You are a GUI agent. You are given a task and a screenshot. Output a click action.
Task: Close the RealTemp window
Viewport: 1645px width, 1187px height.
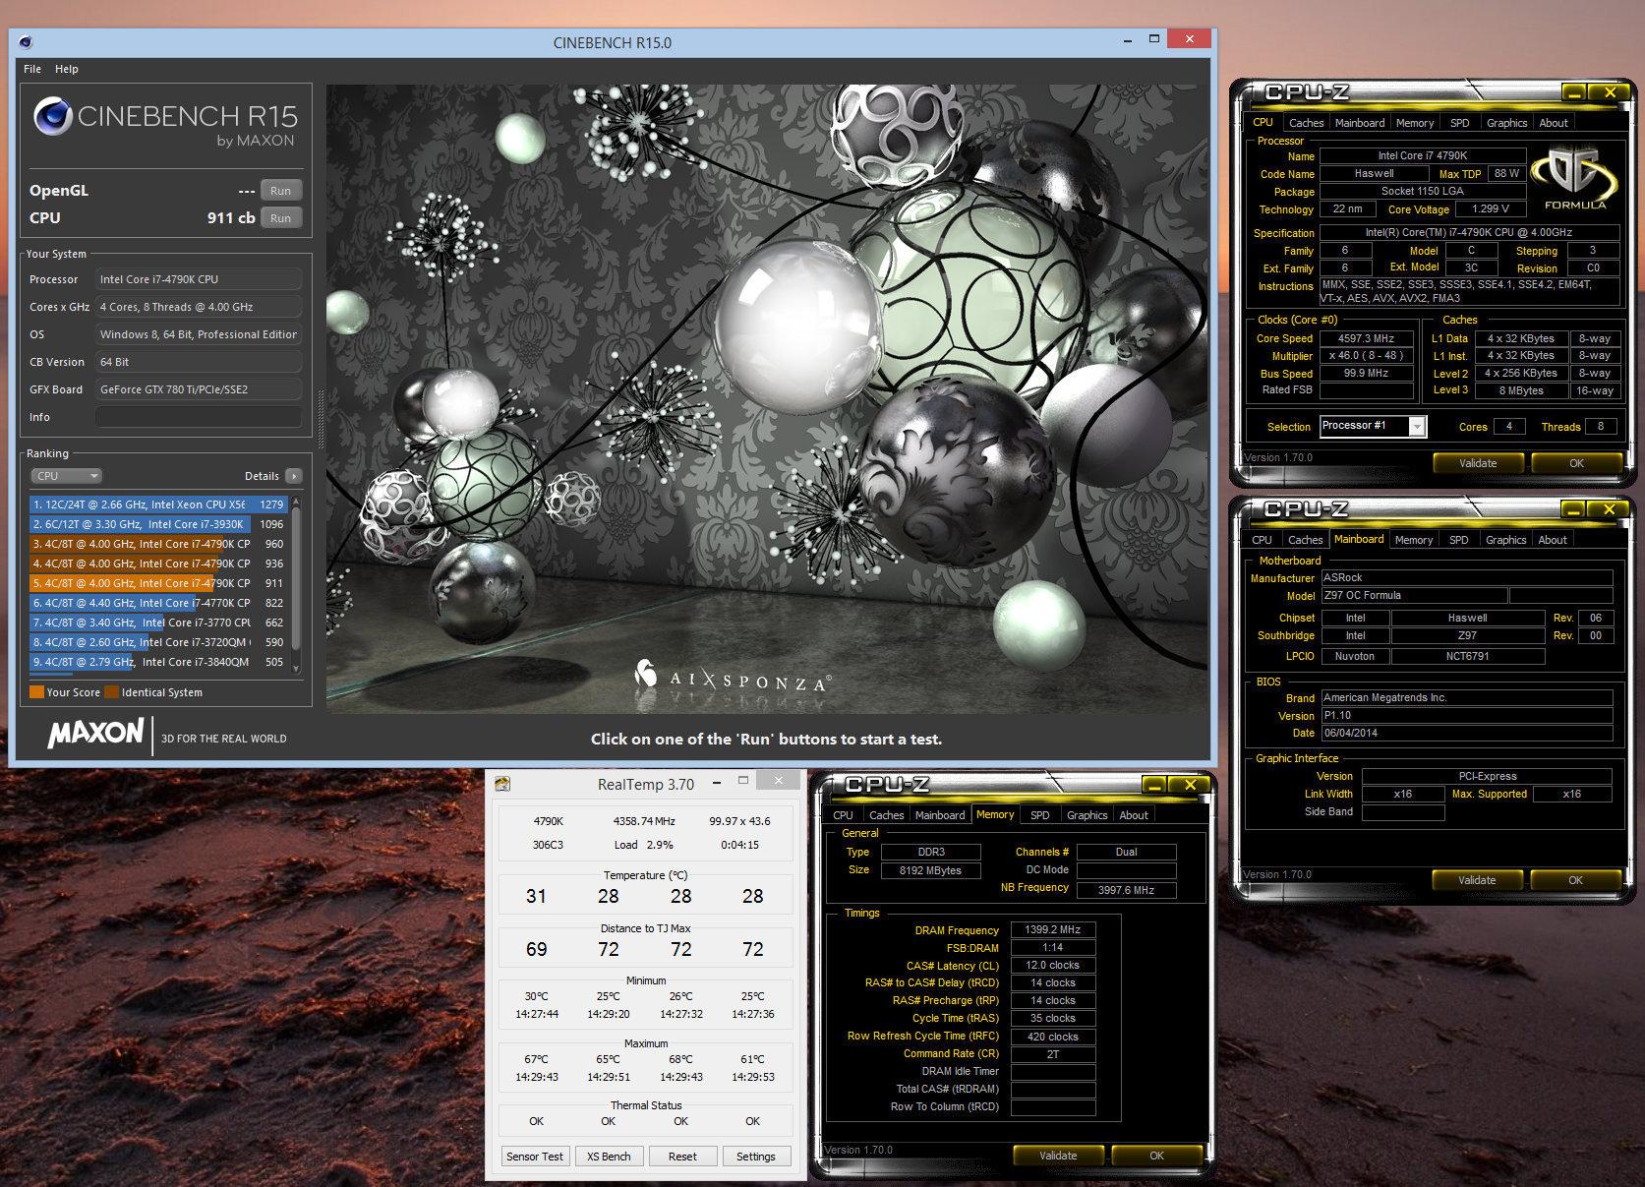click(778, 781)
